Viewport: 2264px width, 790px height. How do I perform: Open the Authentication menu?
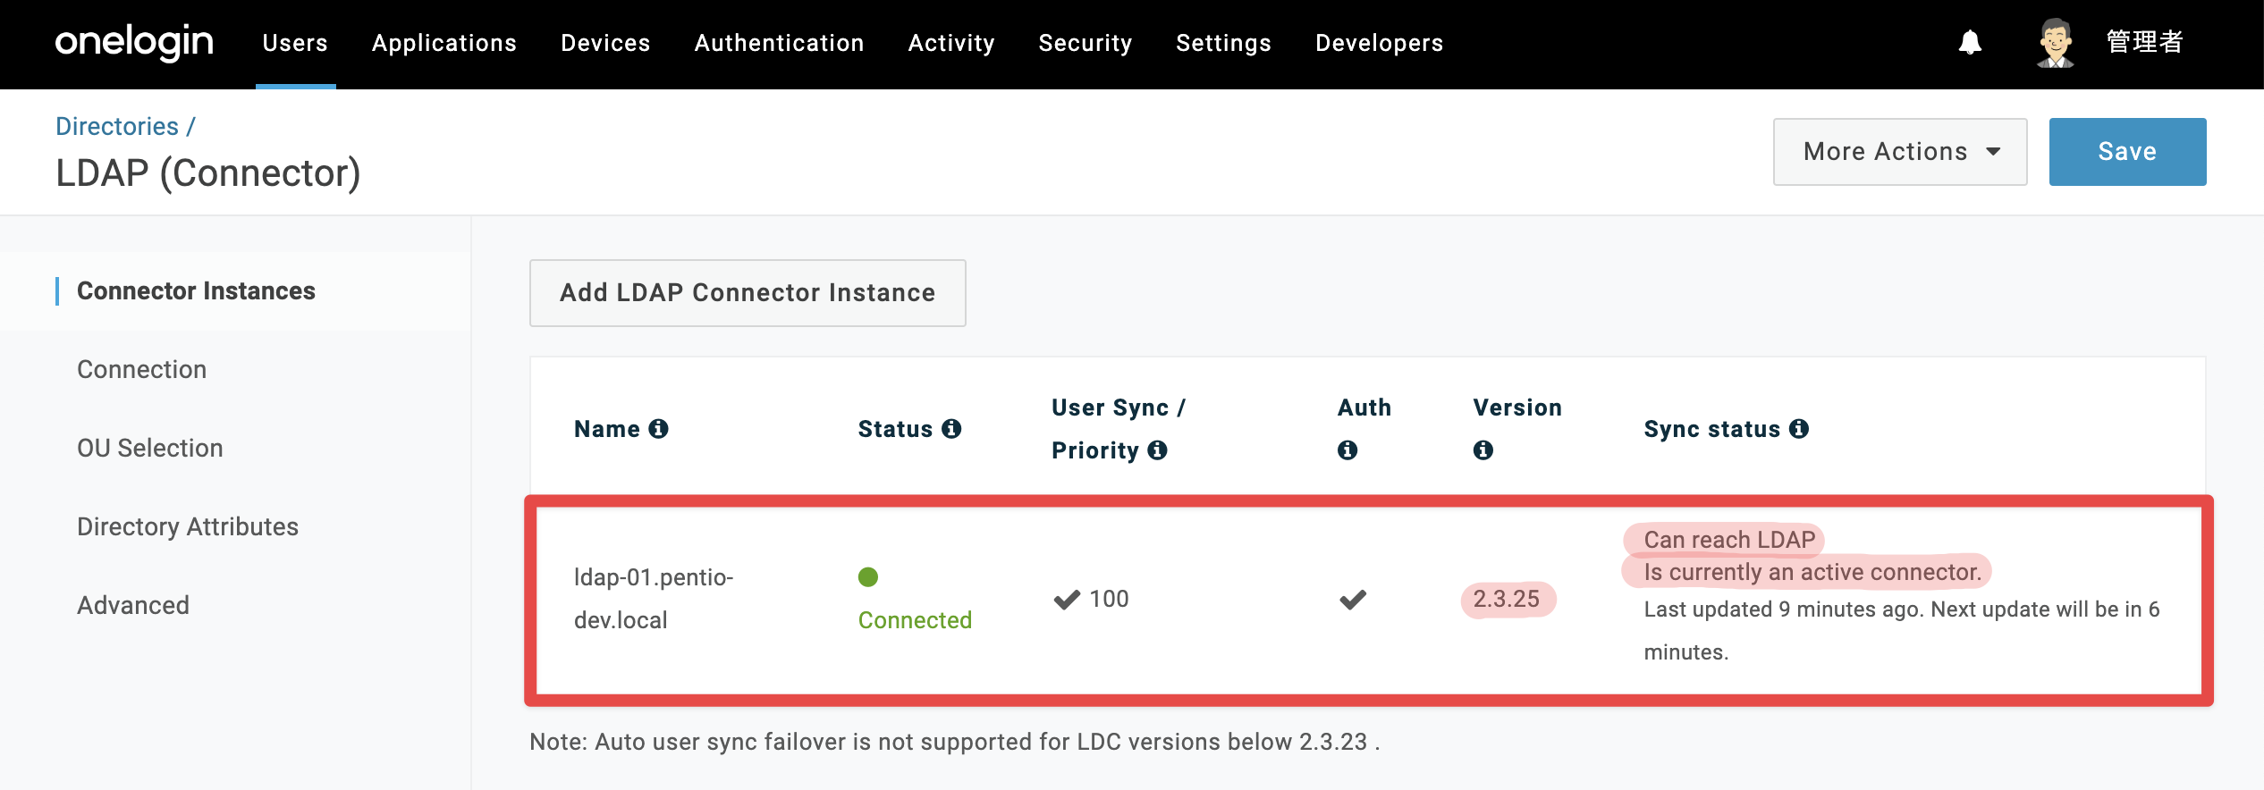click(779, 43)
